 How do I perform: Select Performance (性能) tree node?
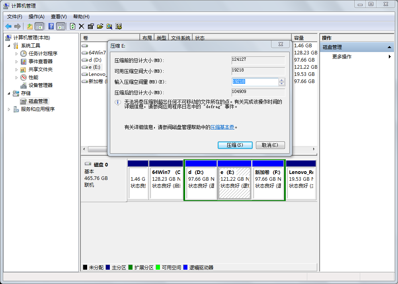coord(33,77)
